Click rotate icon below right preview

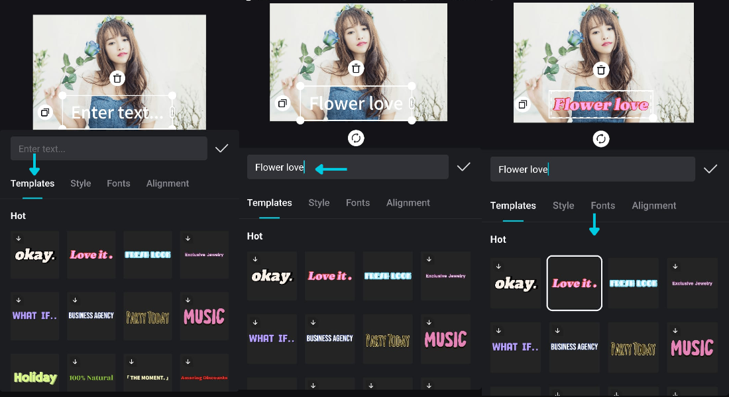coord(601,139)
